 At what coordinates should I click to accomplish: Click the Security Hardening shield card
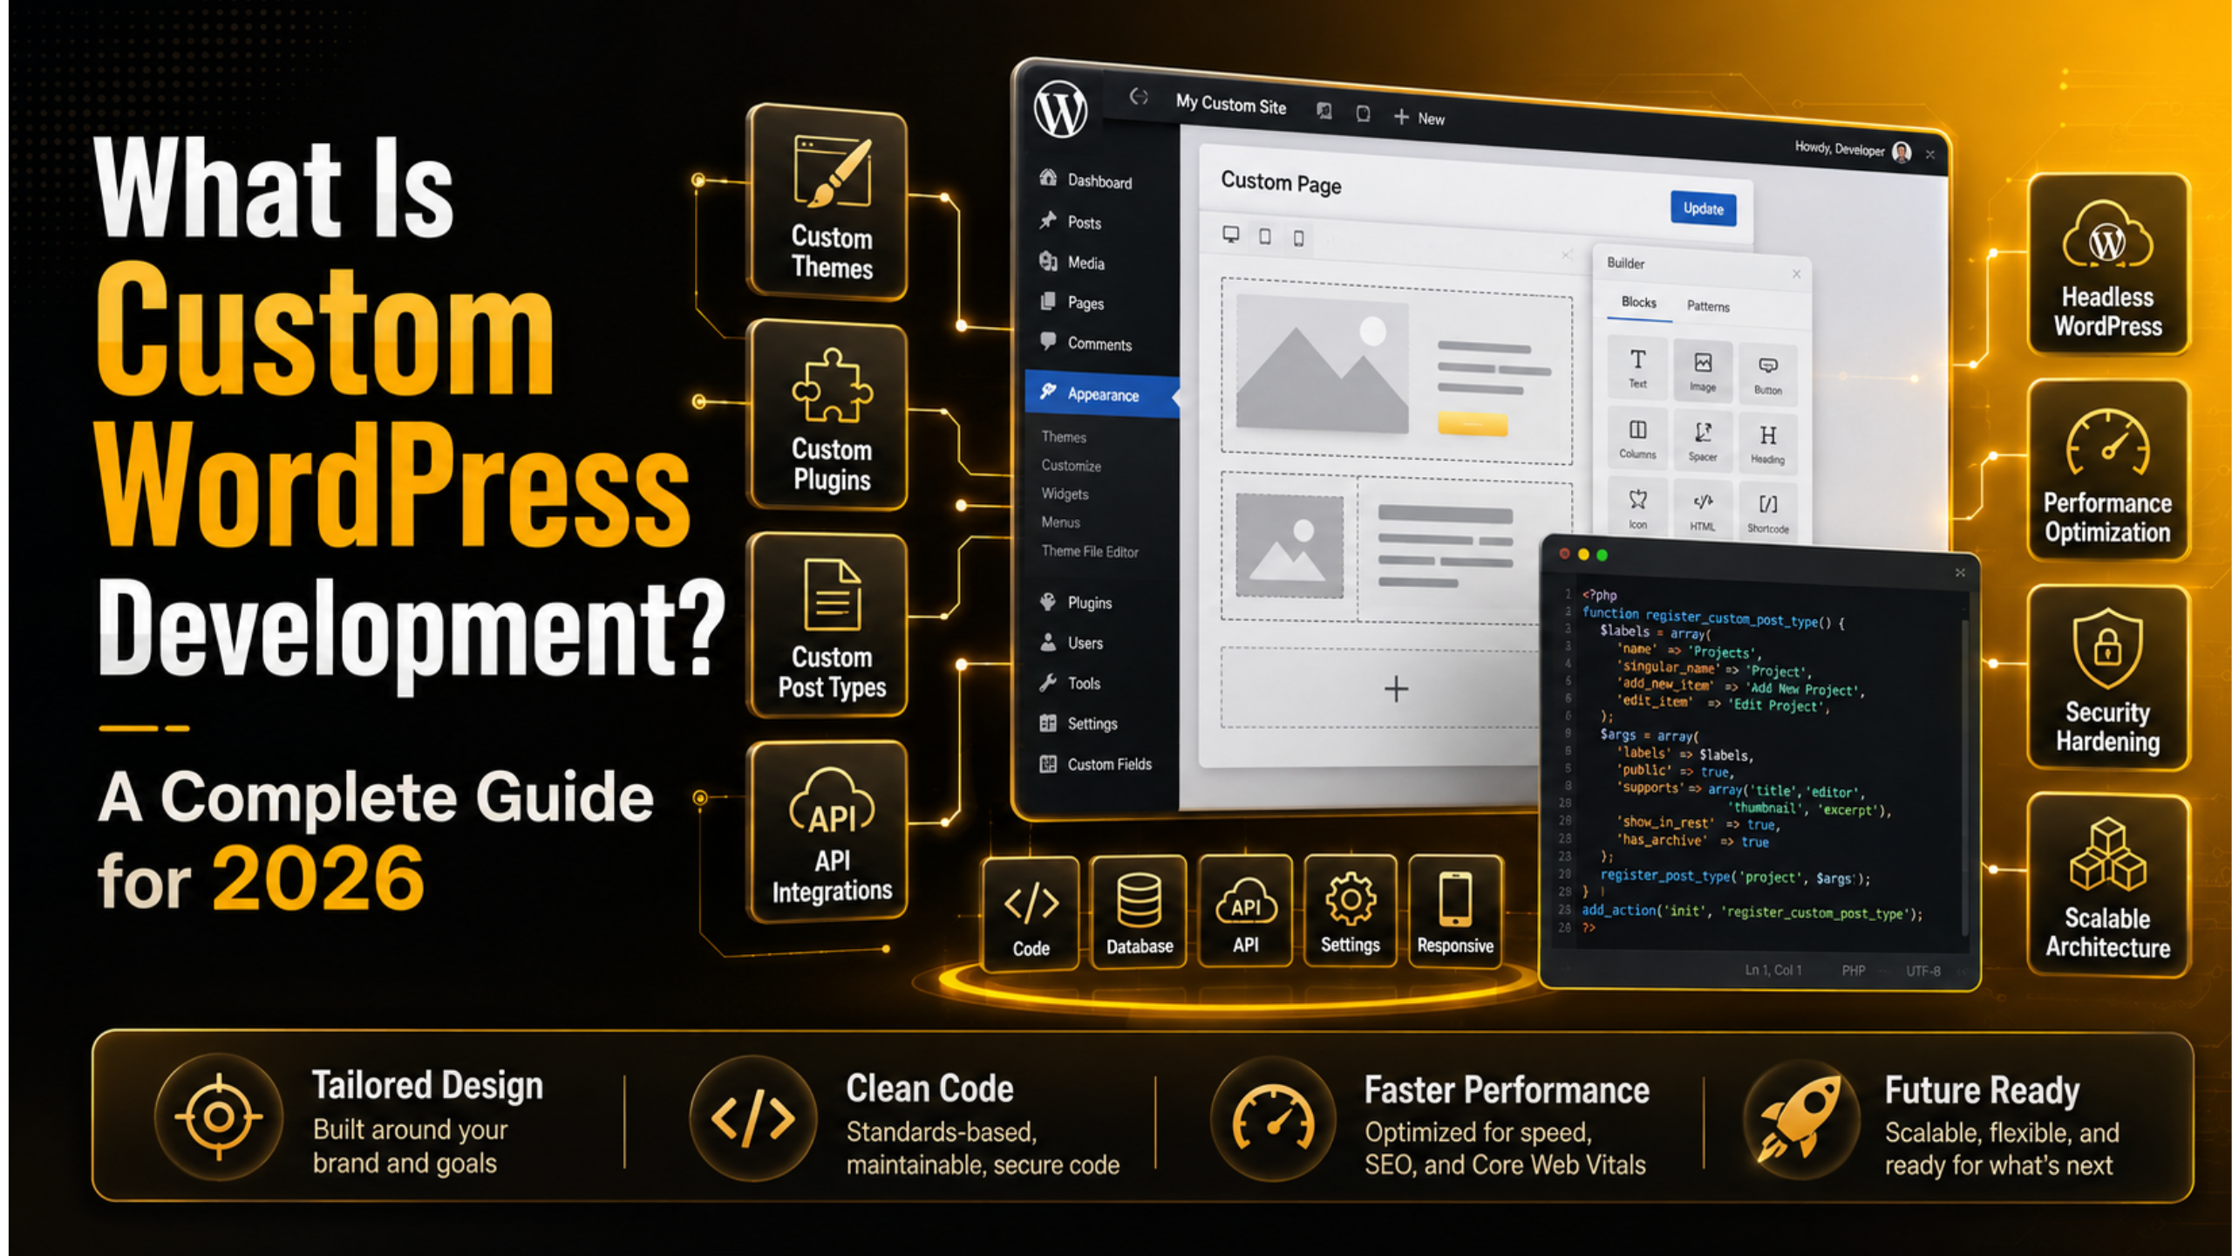pos(2108,678)
